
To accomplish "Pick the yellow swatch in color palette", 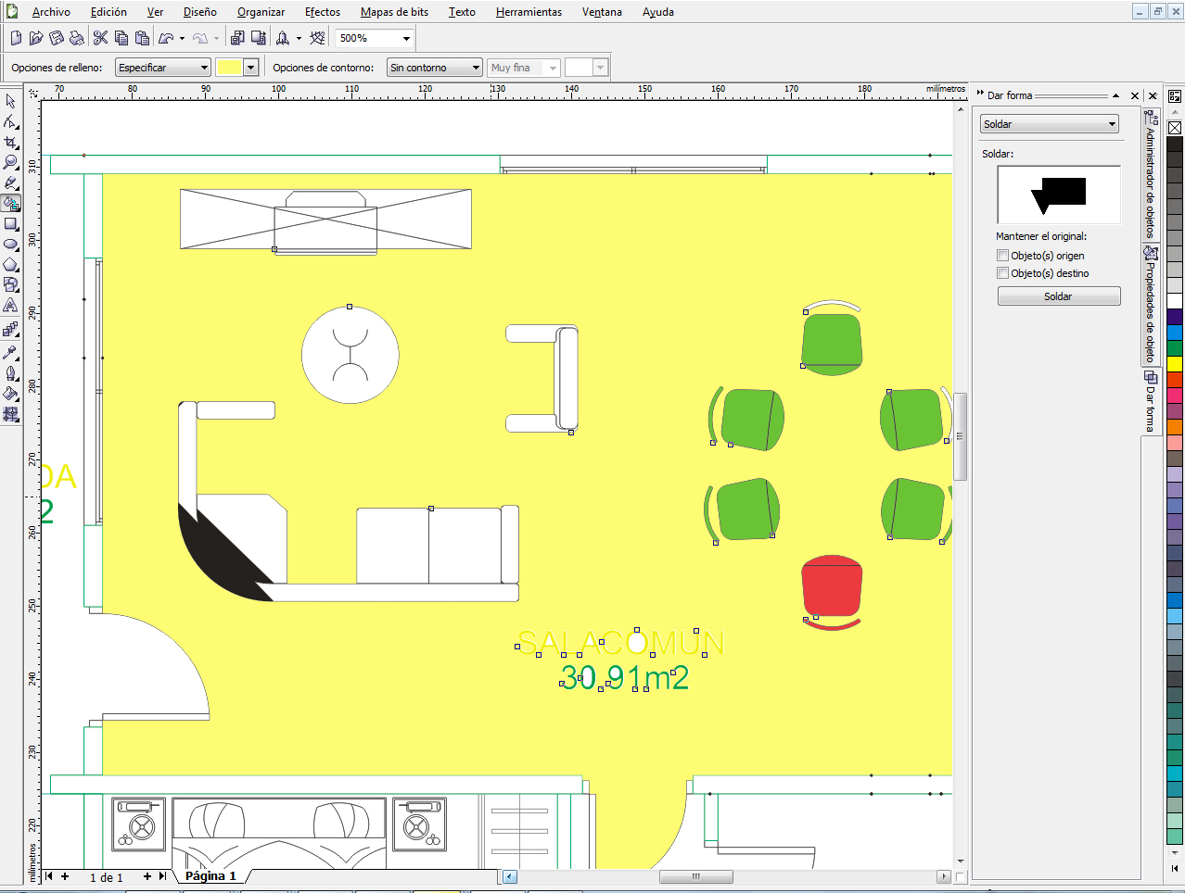I will (1175, 364).
